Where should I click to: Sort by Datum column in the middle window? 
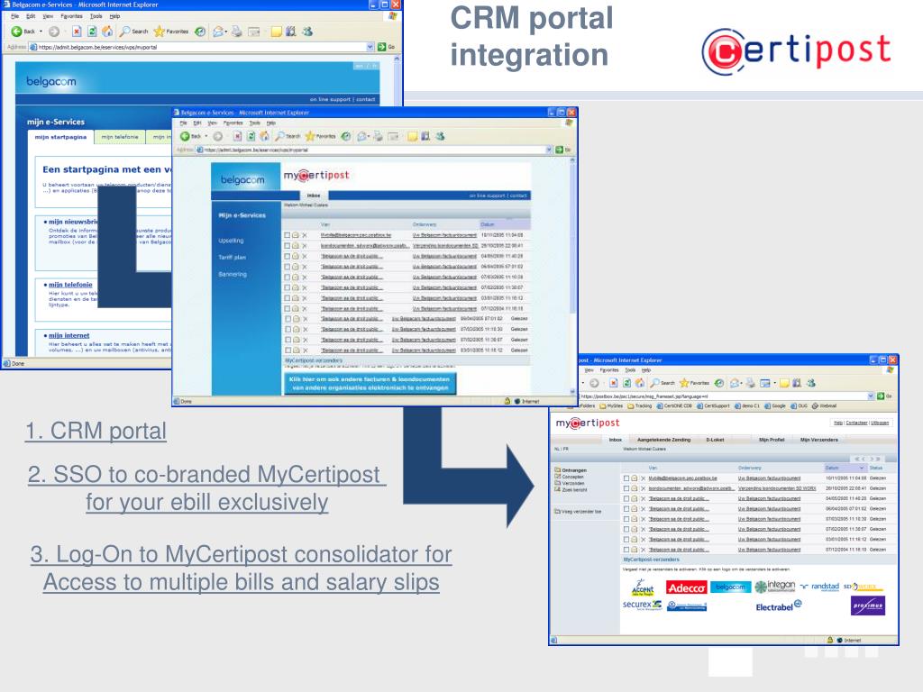click(x=488, y=224)
